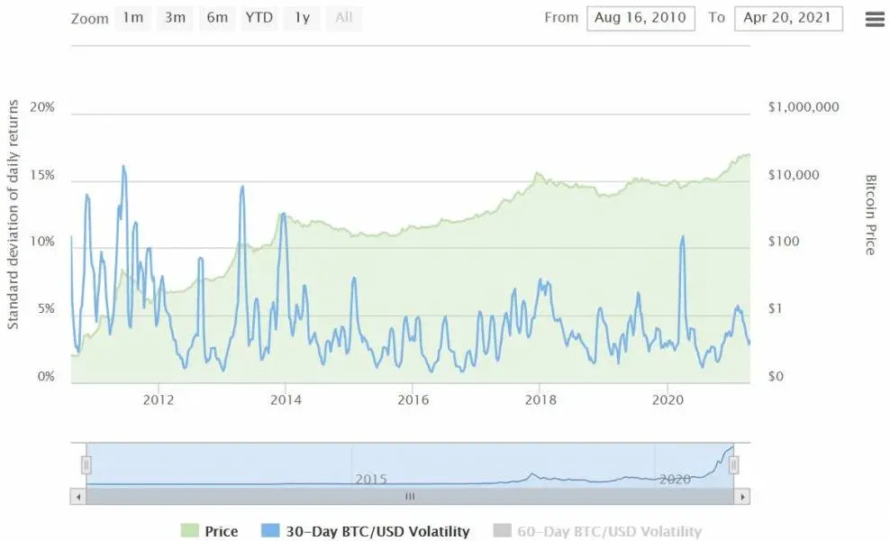890x541 pixels.
Task: Click the Zoom label text
Action: [x=90, y=19]
